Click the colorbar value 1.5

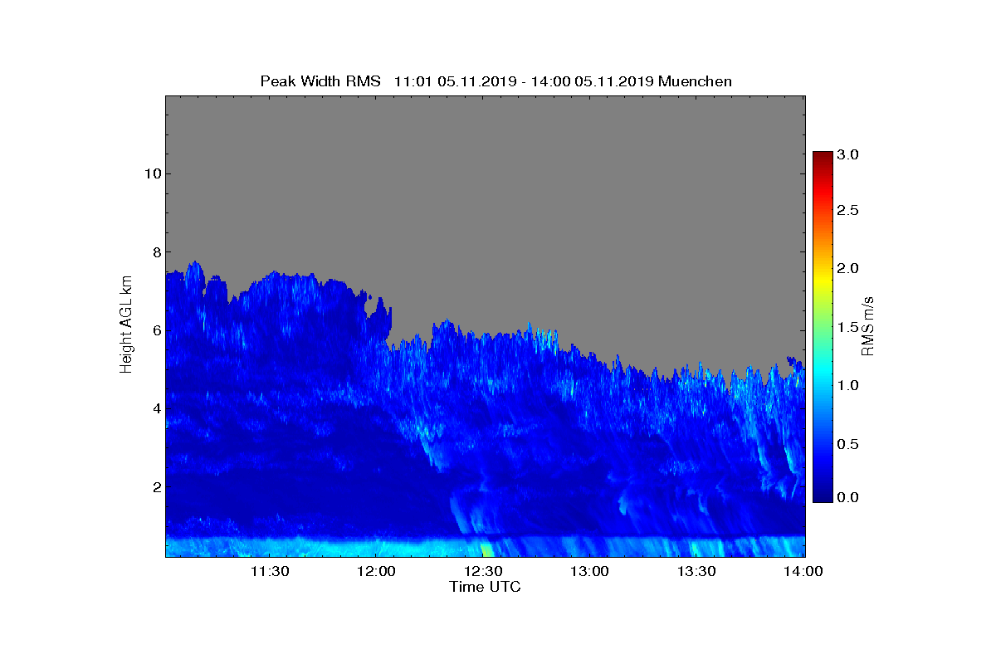(x=848, y=327)
